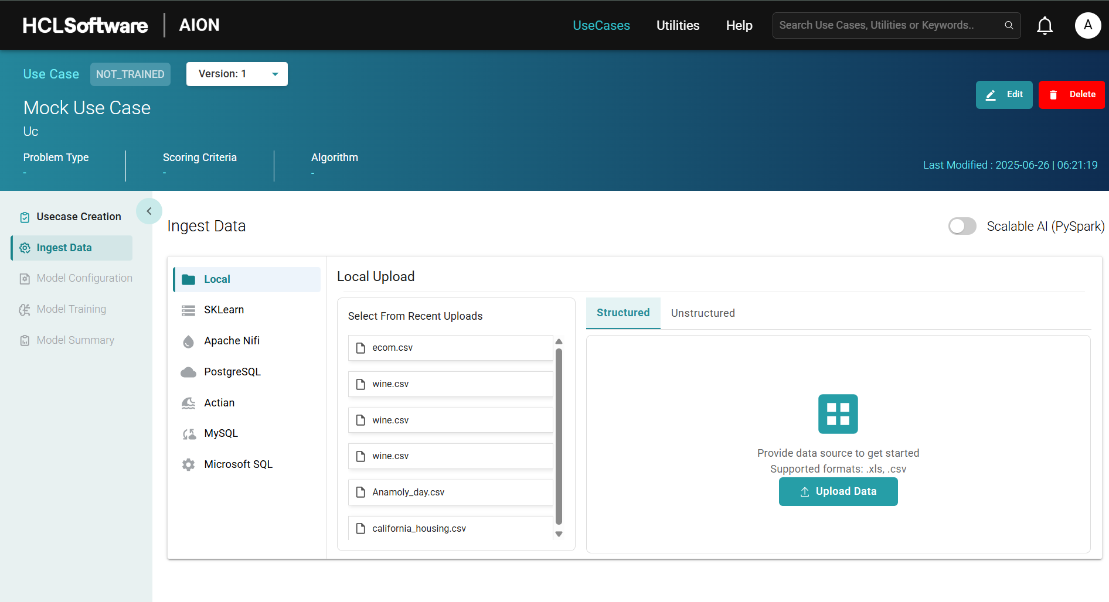Toggle Scalable AI (PySpark) switch
1109x602 pixels.
[962, 226]
